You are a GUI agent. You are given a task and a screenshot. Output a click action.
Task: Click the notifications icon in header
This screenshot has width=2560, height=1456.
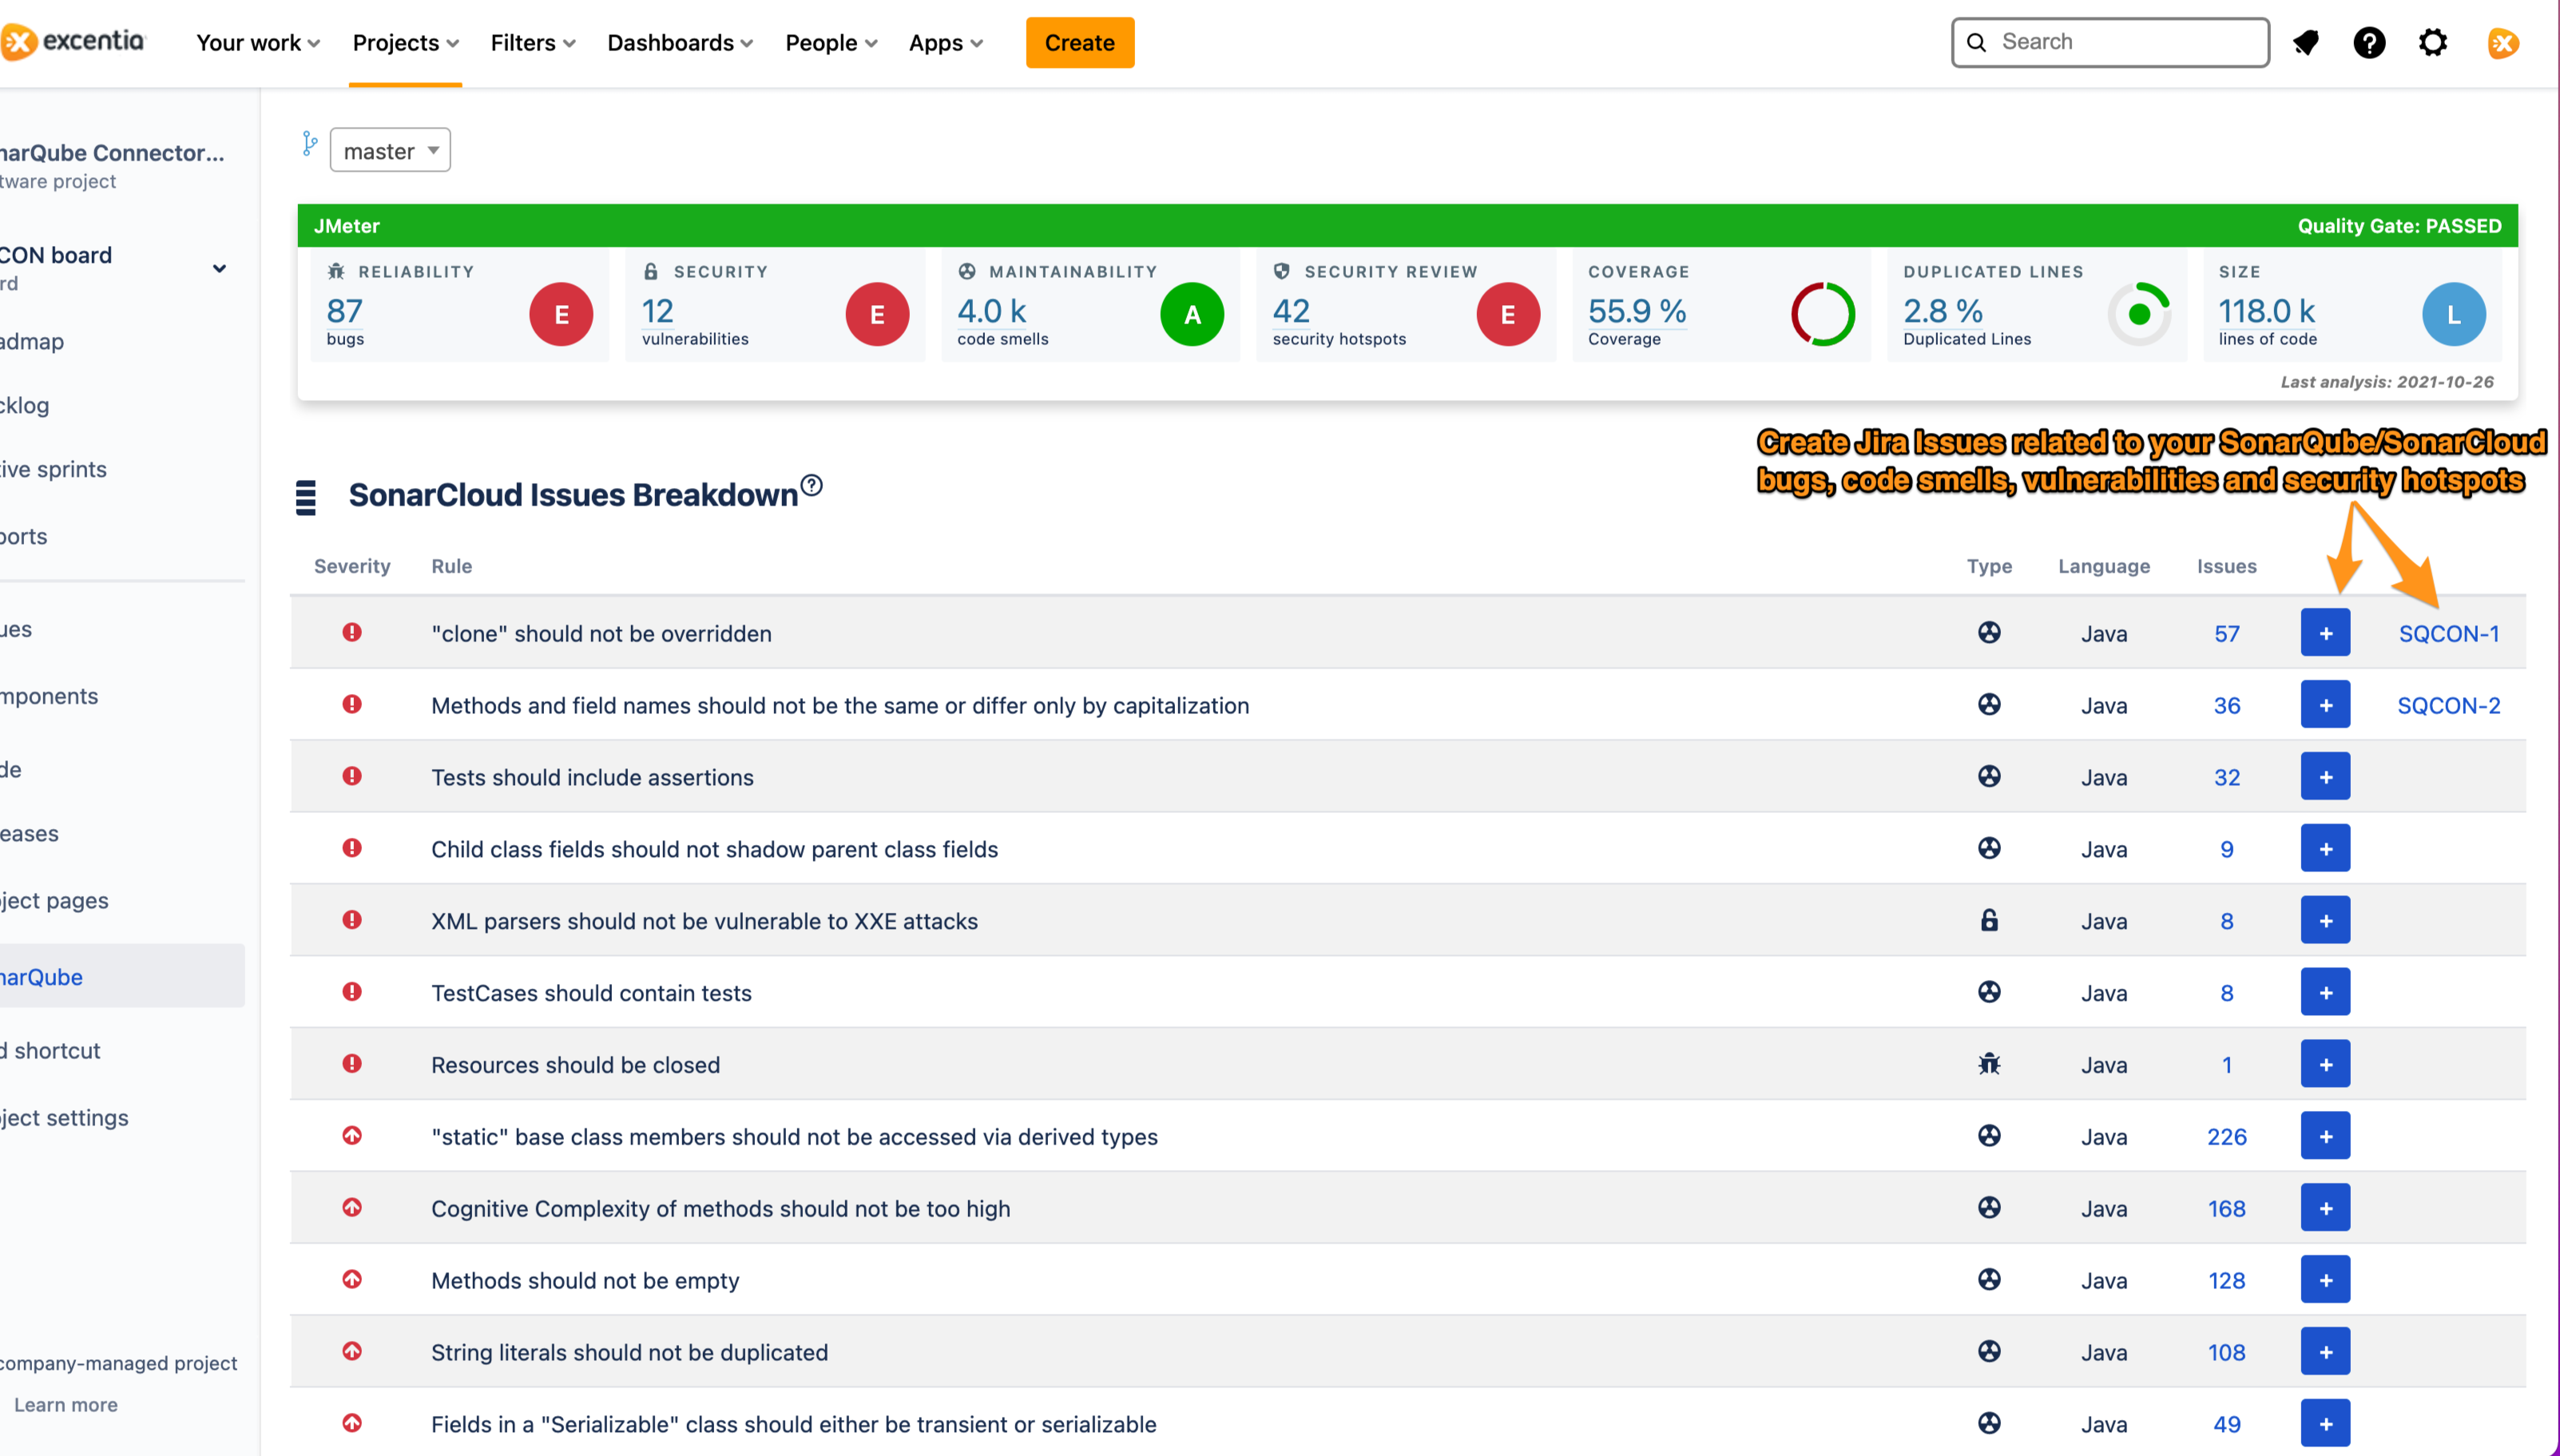[2306, 43]
